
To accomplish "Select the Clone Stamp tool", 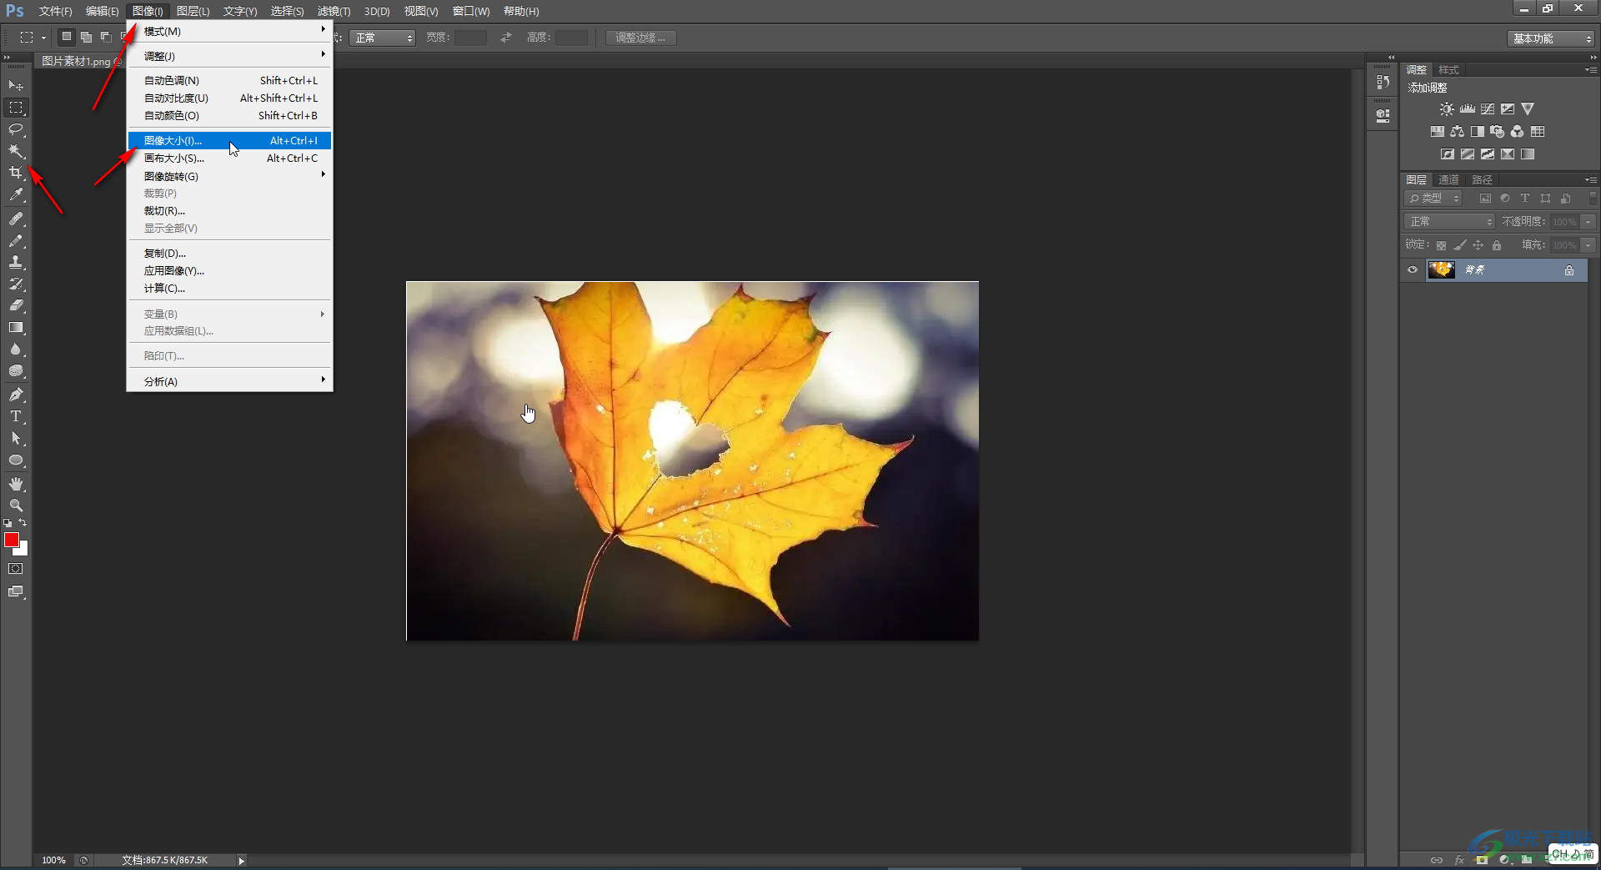I will [16, 262].
